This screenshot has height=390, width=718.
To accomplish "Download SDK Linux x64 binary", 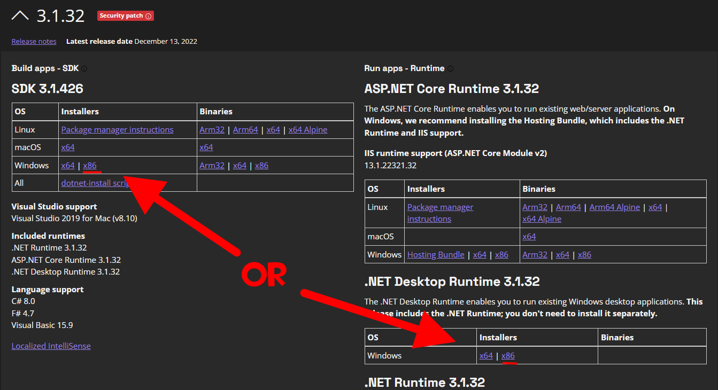I will pyautogui.click(x=273, y=129).
